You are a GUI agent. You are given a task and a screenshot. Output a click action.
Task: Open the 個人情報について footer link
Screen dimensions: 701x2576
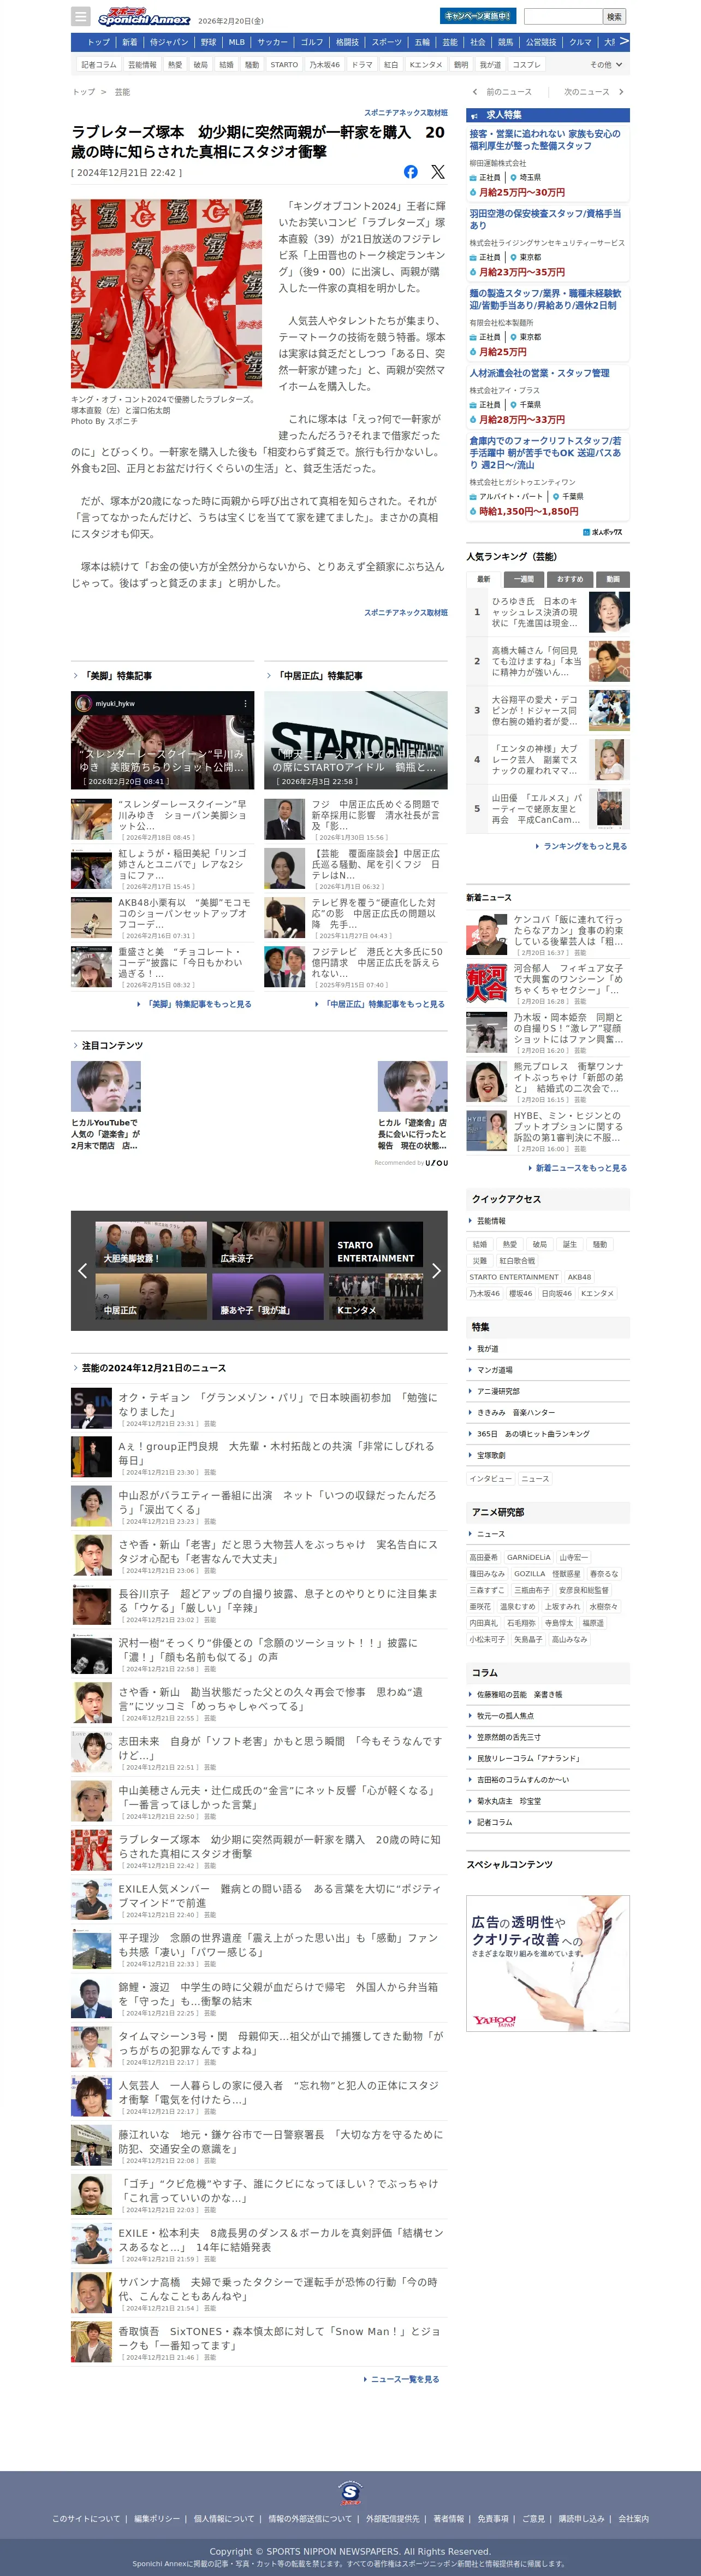tap(224, 2518)
